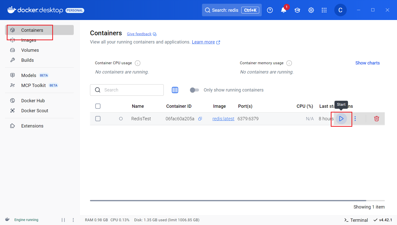The height and width of the screenshot is (225, 397).
Task: Open Extensions in sidebar
Action: [x=39, y=126]
